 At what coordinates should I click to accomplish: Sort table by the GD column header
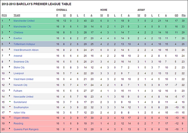[176, 15]
